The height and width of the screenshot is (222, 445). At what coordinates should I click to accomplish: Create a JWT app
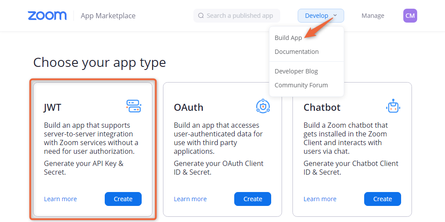[x=123, y=199]
